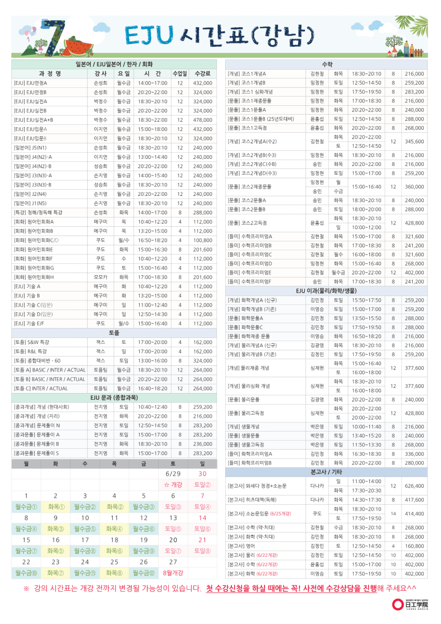Select the "[본고사] 히츠대책(독해)" course

[252, 500]
